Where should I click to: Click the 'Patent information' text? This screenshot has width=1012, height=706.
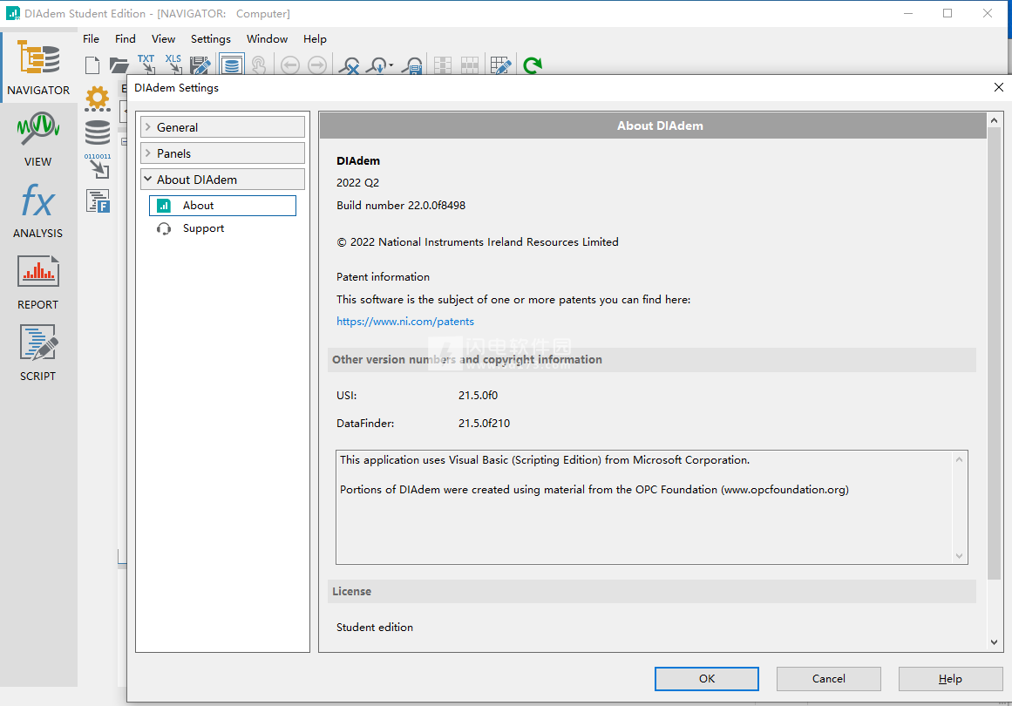383,277
